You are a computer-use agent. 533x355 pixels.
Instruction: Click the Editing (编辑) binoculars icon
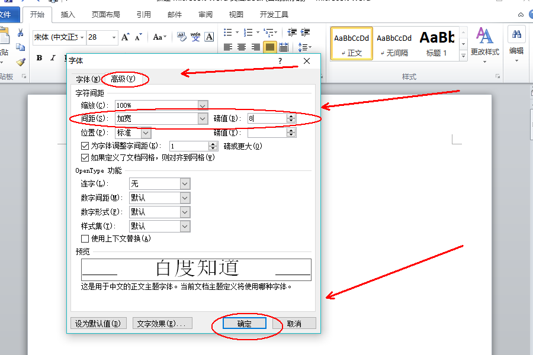pos(516,34)
